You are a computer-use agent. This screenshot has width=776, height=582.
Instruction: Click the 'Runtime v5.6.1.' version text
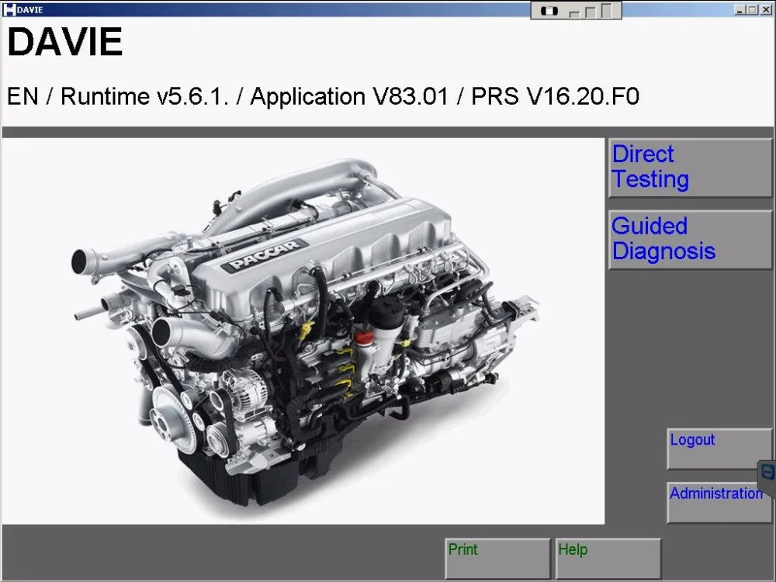pyautogui.click(x=144, y=96)
